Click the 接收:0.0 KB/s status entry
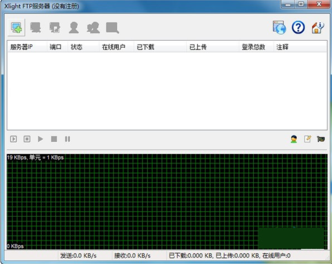Viewport: 332px width, 264px height. click(x=132, y=256)
